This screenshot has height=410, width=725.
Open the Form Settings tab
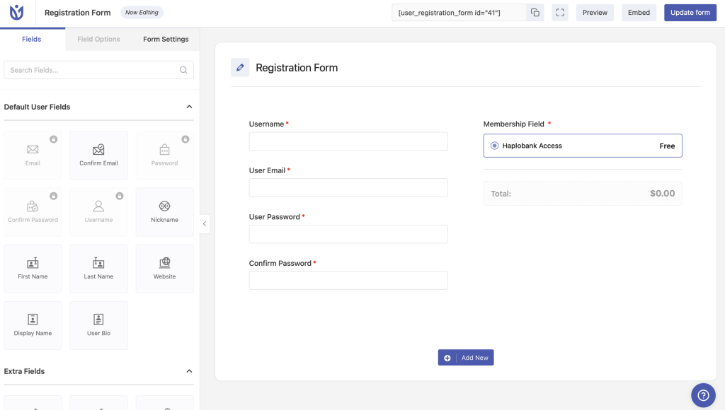166,40
